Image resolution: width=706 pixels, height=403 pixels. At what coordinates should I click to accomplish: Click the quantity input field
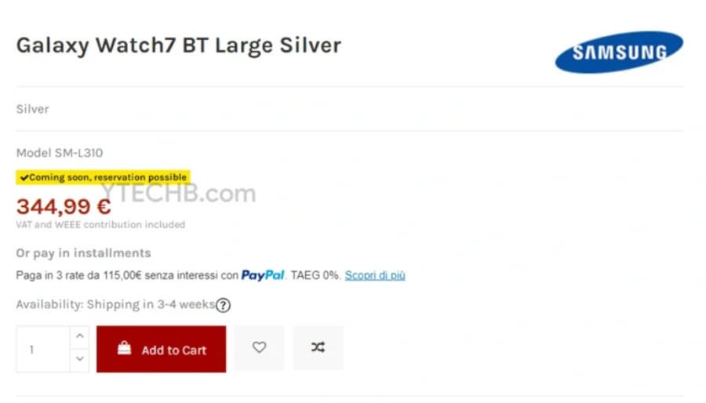pos(43,349)
